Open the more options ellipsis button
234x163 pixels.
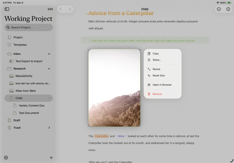(219, 9)
